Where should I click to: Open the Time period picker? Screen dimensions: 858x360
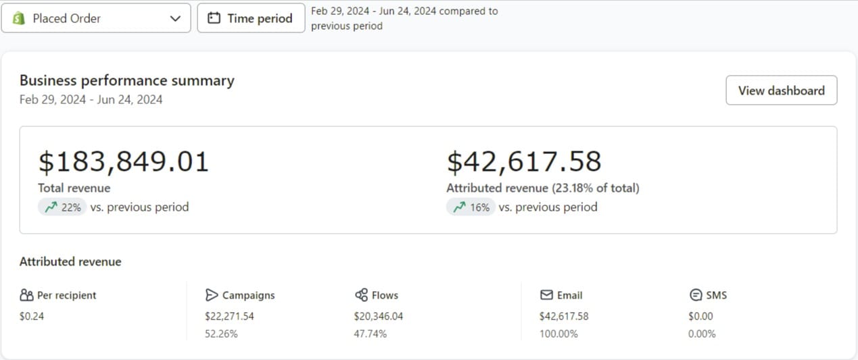[251, 18]
